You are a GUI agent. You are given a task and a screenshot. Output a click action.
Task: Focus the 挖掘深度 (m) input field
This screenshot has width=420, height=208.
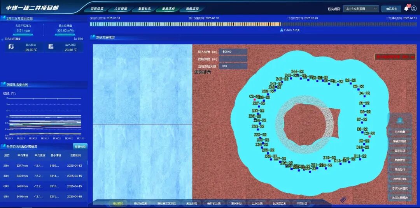point(233,59)
